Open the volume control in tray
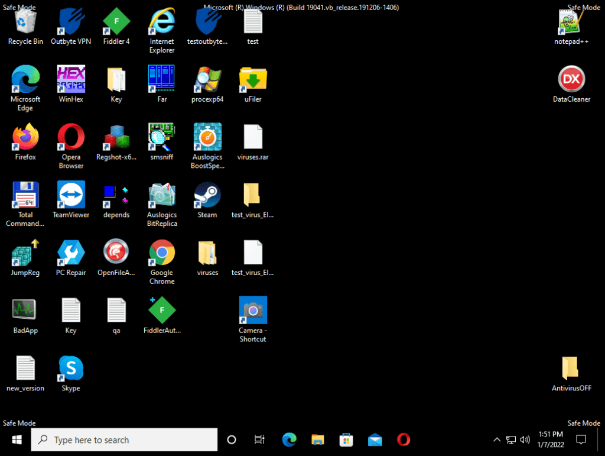This screenshot has height=456, width=605. [x=525, y=439]
